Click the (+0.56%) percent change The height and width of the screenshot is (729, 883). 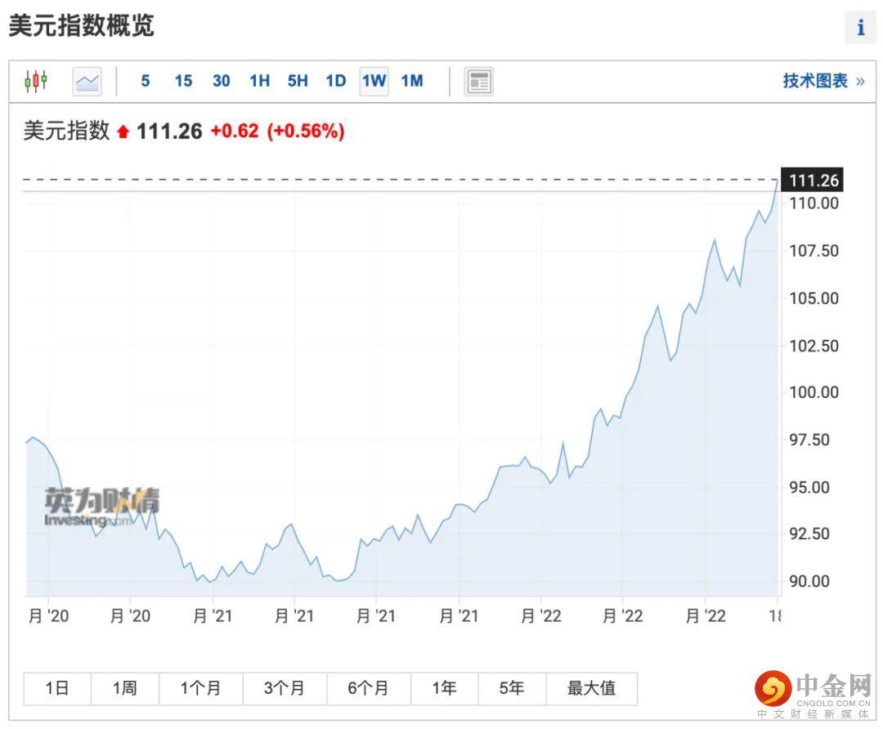tap(305, 131)
